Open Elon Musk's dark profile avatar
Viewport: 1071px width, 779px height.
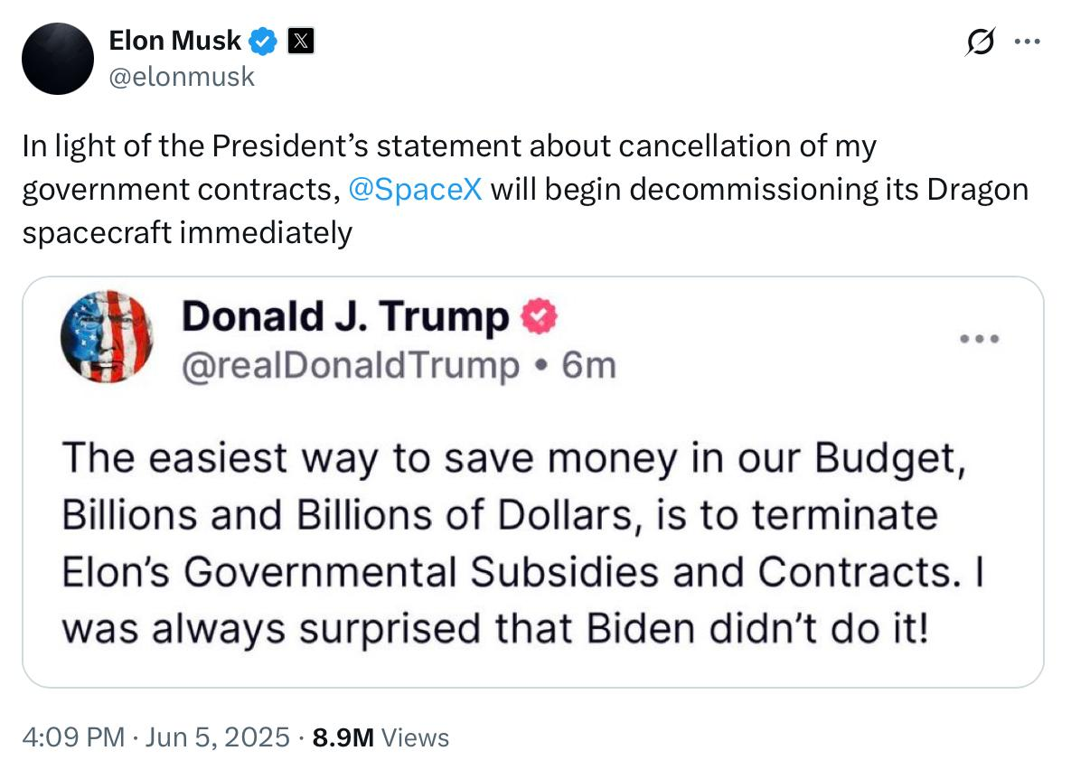click(58, 59)
